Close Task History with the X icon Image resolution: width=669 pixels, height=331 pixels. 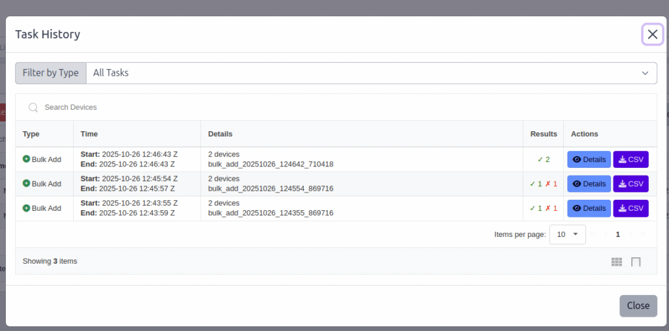652,35
